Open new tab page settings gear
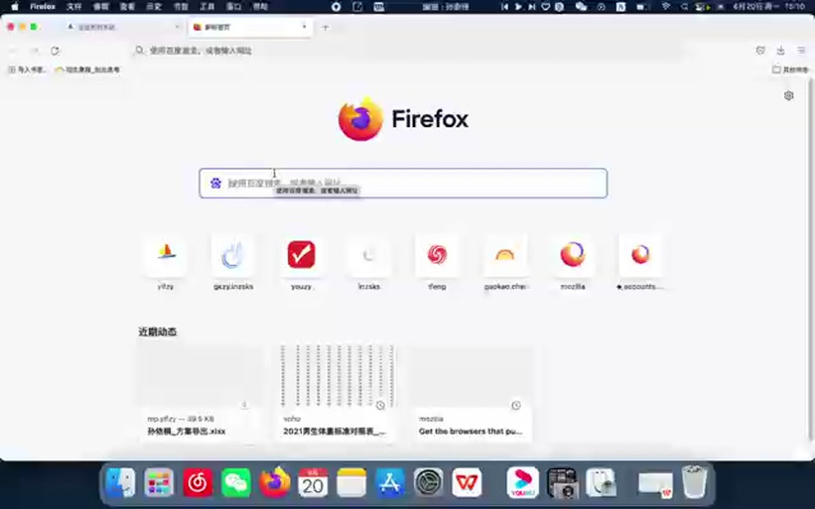 pos(788,95)
